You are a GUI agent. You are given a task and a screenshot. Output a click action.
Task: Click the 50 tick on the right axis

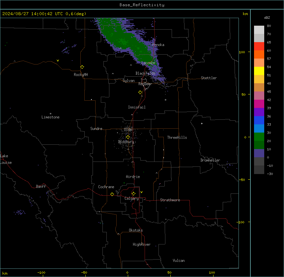[243, 94]
